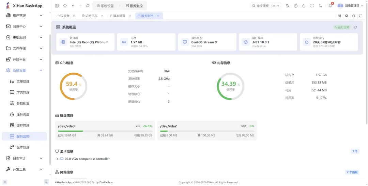
Task: Click the reload icon beside the breadcrumb
Action: point(88,6)
